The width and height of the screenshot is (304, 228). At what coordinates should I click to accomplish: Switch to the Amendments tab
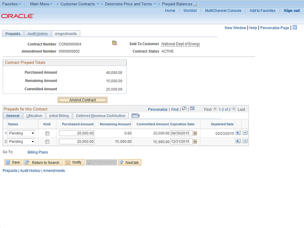tap(66, 34)
